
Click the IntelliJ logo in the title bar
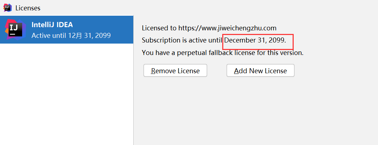[x=8, y=8]
